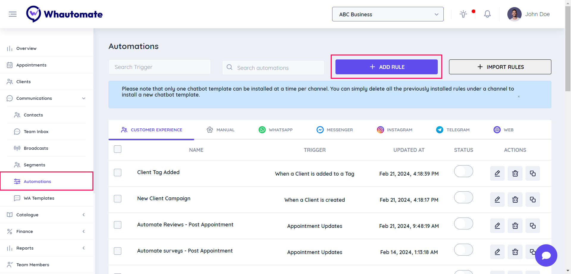The width and height of the screenshot is (571, 274).
Task: Enable the Client Tag Added toggle
Action: 463,171
